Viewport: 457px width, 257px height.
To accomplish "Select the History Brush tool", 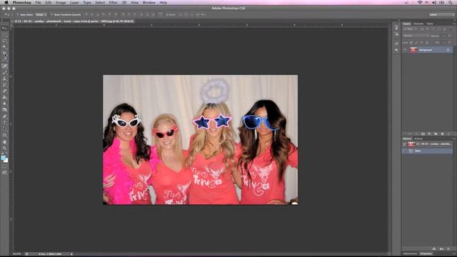I will click(x=4, y=85).
